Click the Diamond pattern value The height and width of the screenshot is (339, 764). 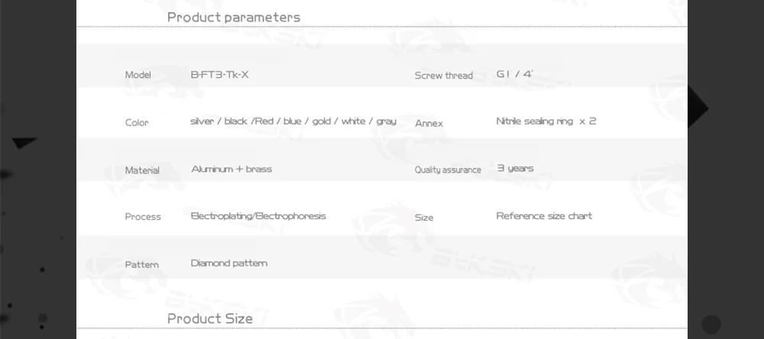point(229,263)
